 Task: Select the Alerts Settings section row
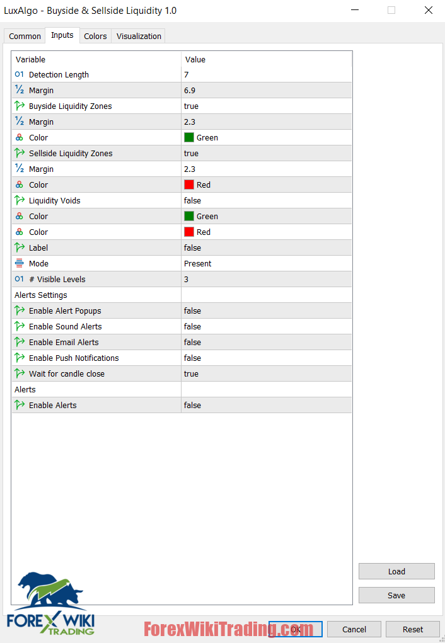(182, 295)
